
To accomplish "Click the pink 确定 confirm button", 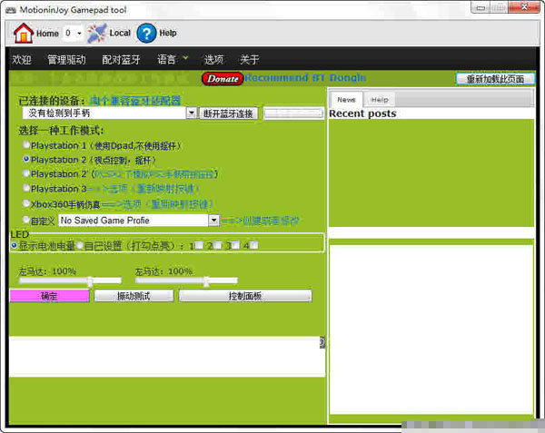I will 49,296.
